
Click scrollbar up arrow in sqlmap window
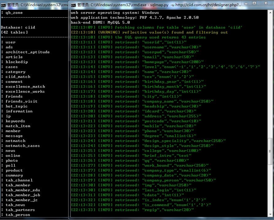[x=270, y=13]
